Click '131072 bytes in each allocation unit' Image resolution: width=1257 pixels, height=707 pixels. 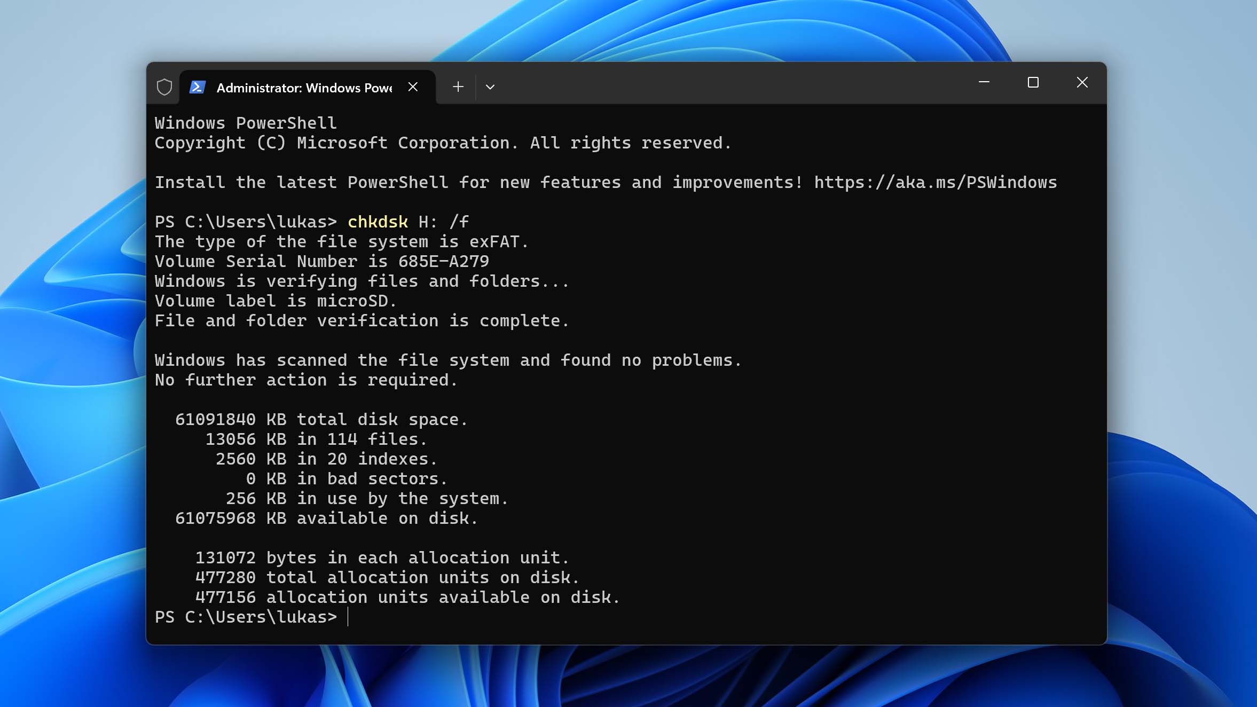(x=382, y=558)
